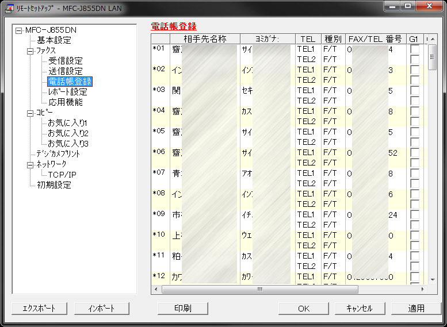Click the TEL column header

pyautogui.click(x=308, y=39)
